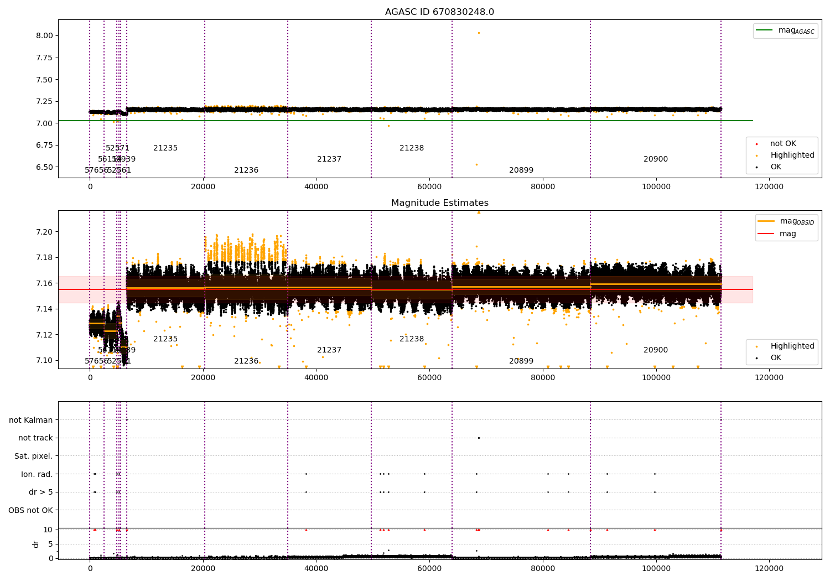Click "OK" legend entry in top plot

(769, 167)
